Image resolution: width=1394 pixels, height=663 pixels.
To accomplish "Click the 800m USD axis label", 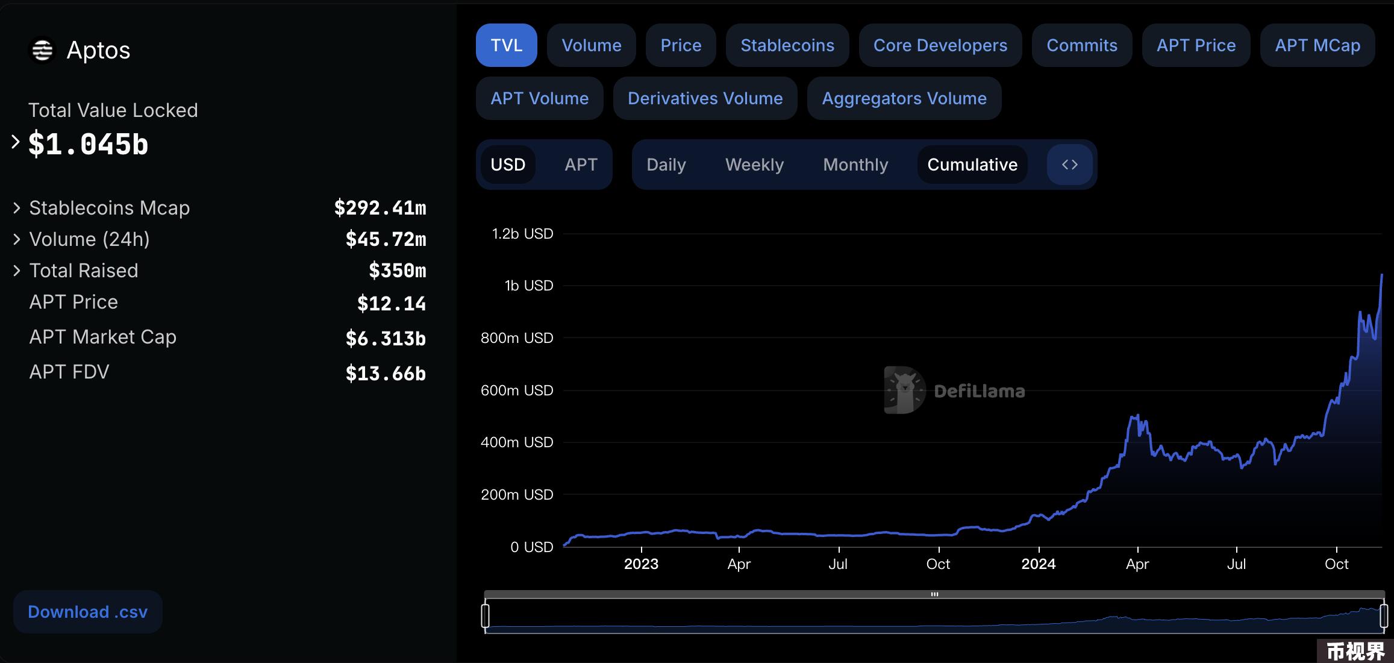I will click(x=517, y=338).
